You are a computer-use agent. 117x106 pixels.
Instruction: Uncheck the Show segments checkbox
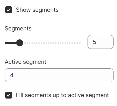[x=9, y=10]
